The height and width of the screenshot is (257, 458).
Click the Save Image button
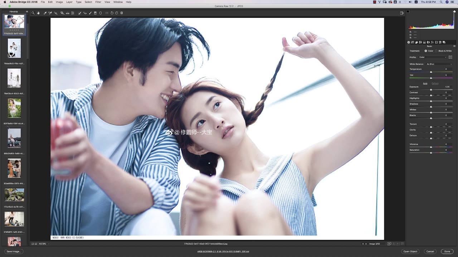14,251
